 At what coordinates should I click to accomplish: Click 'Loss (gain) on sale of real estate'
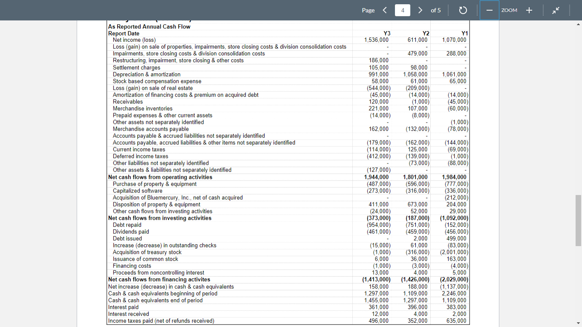pos(153,88)
